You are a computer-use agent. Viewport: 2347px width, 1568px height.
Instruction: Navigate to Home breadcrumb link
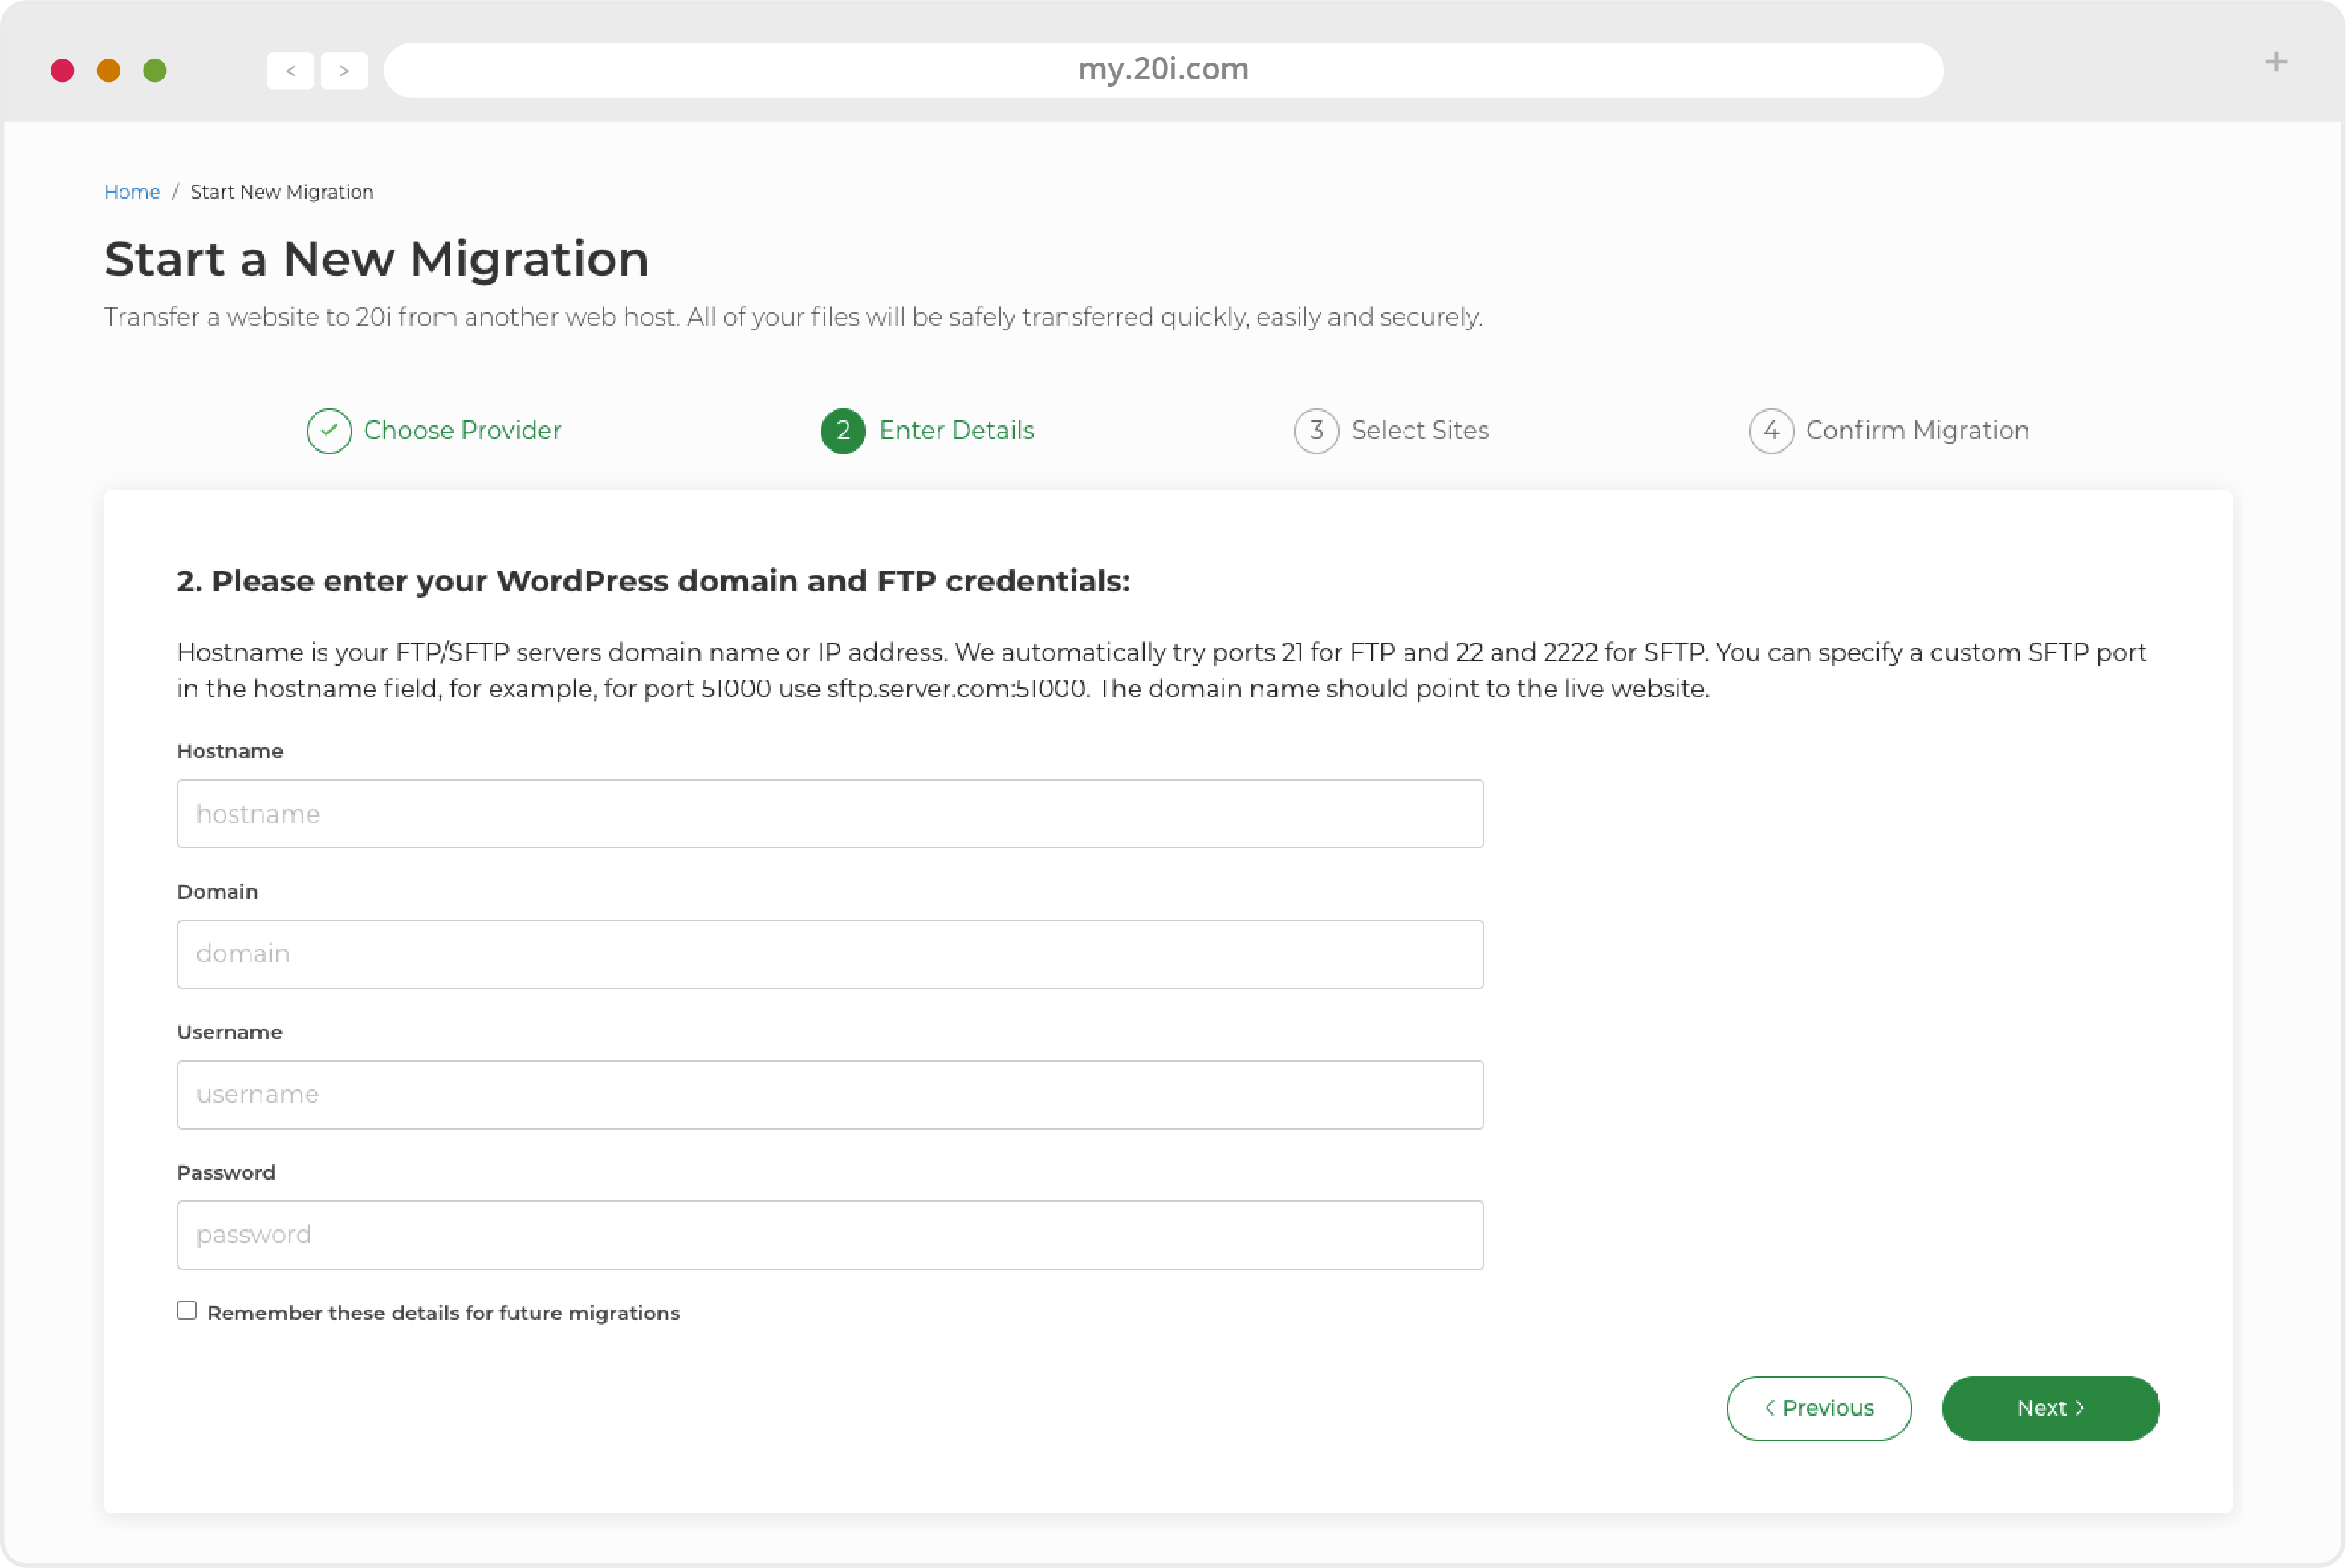[132, 191]
